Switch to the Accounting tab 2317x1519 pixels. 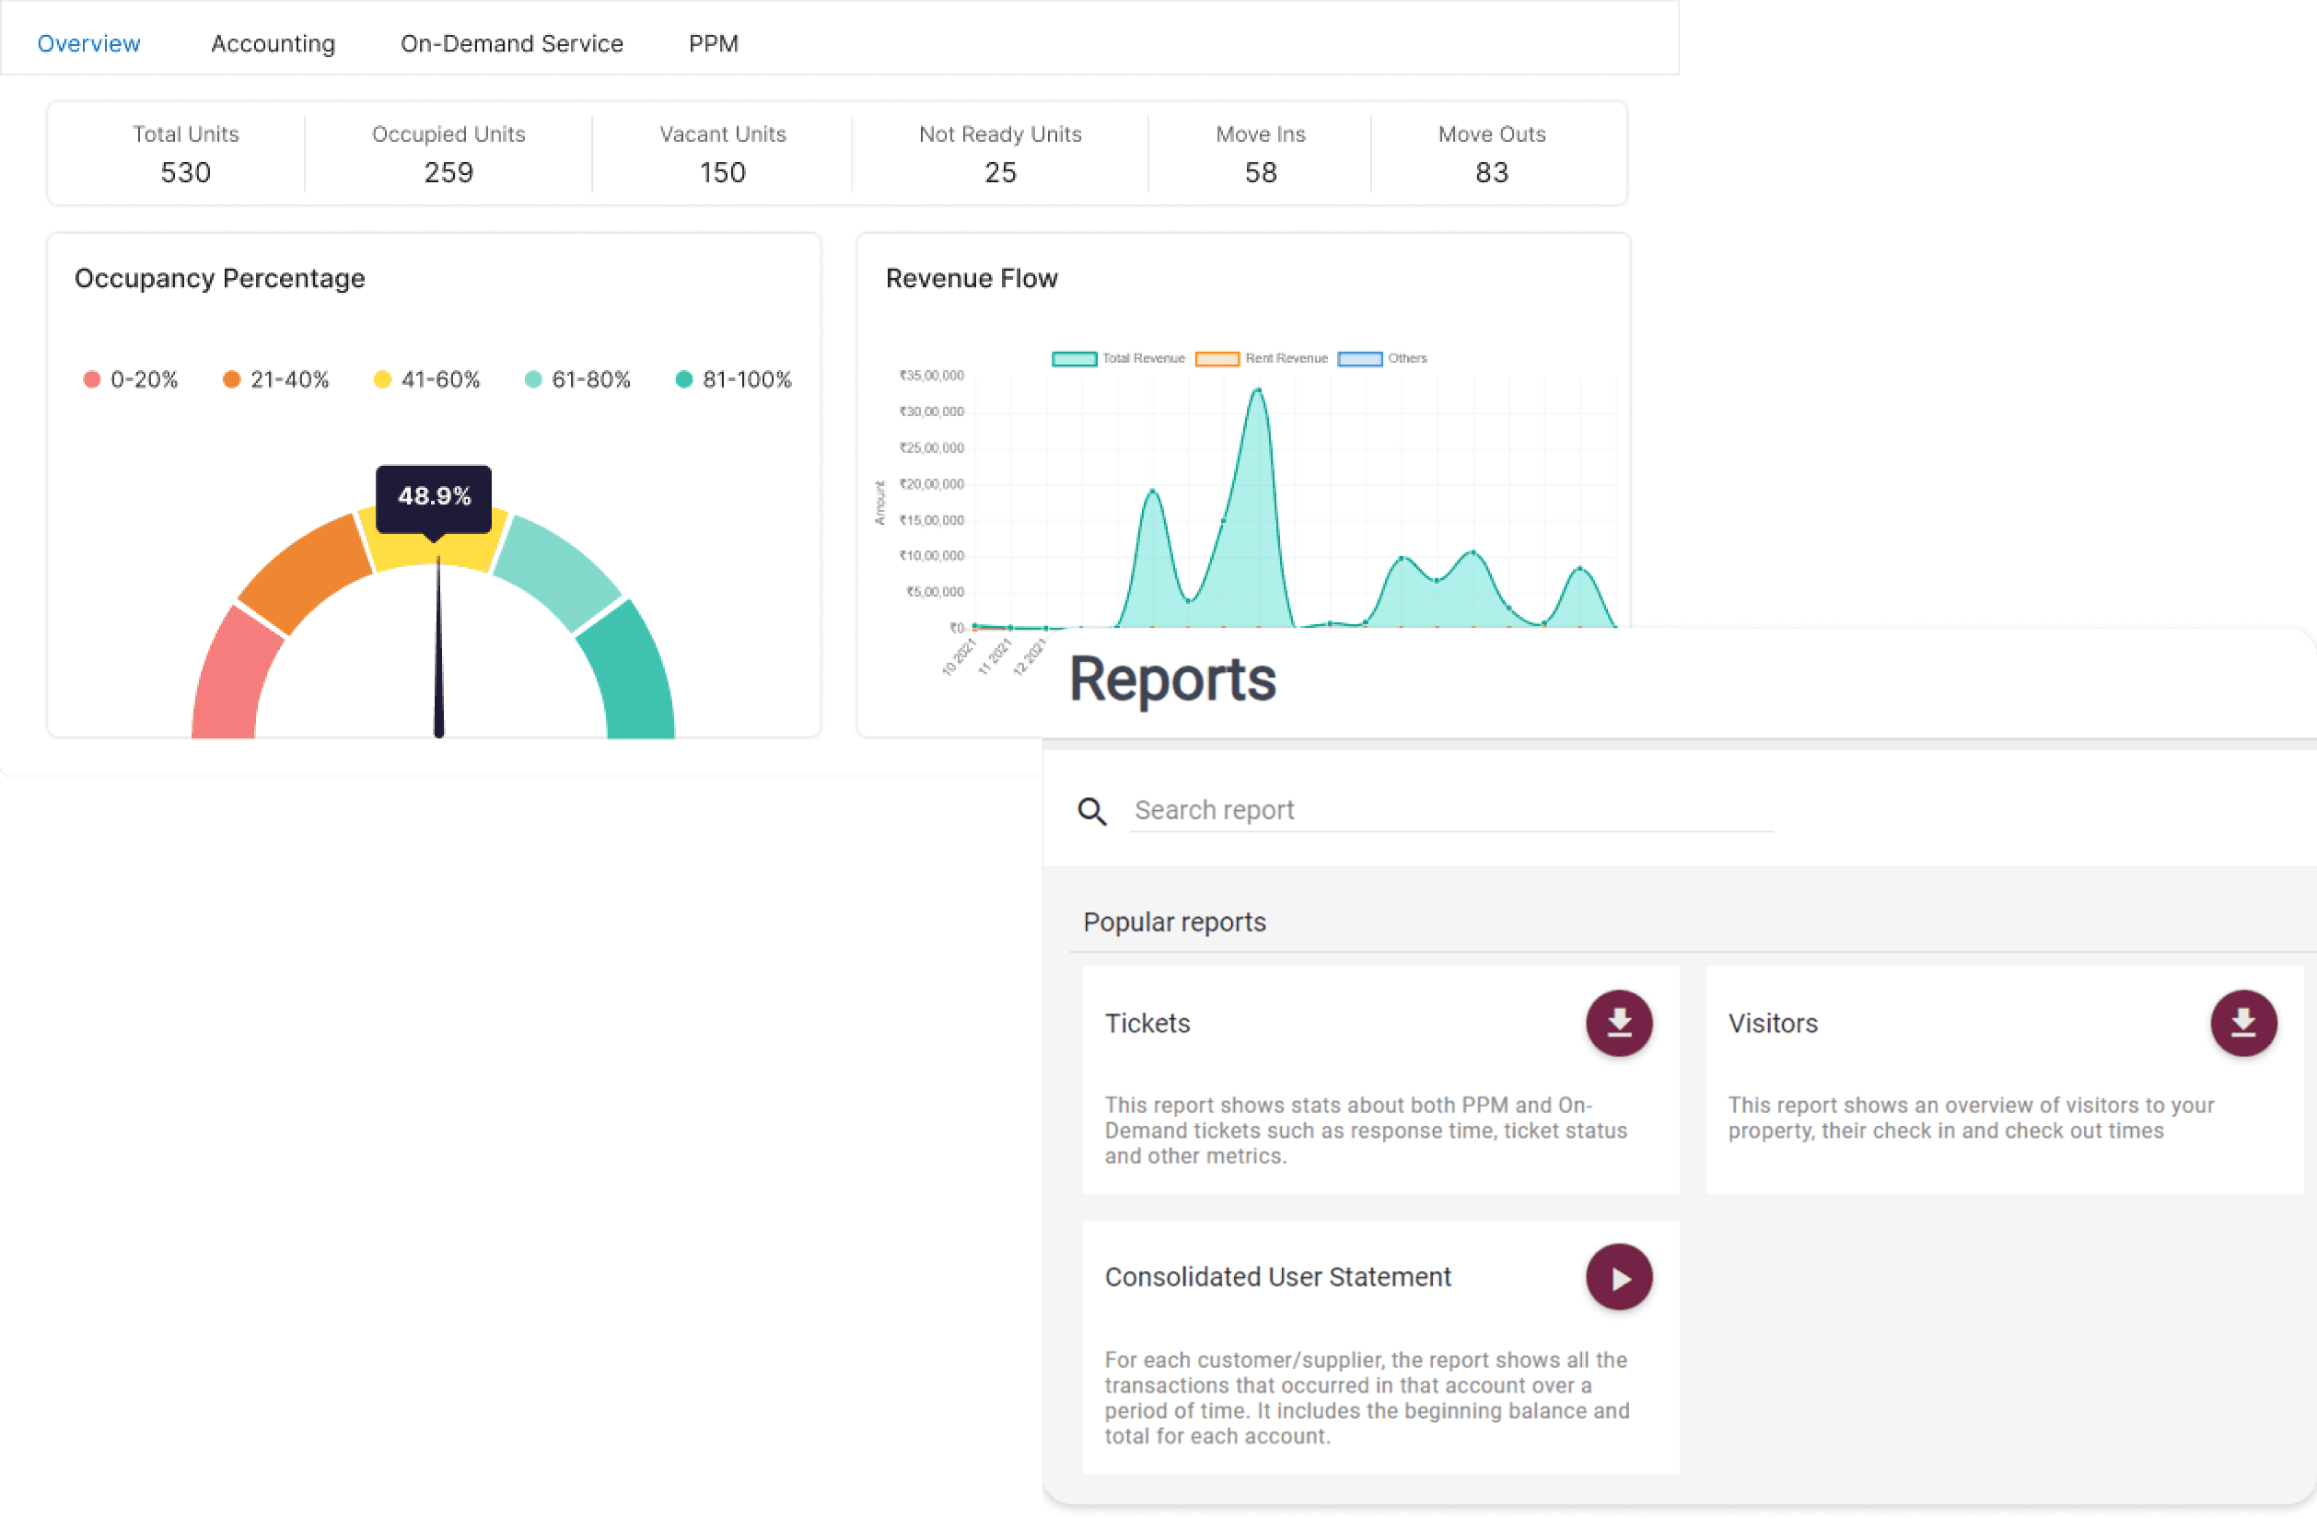coord(273,44)
